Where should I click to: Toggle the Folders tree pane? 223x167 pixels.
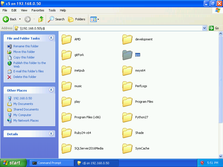point(77,19)
